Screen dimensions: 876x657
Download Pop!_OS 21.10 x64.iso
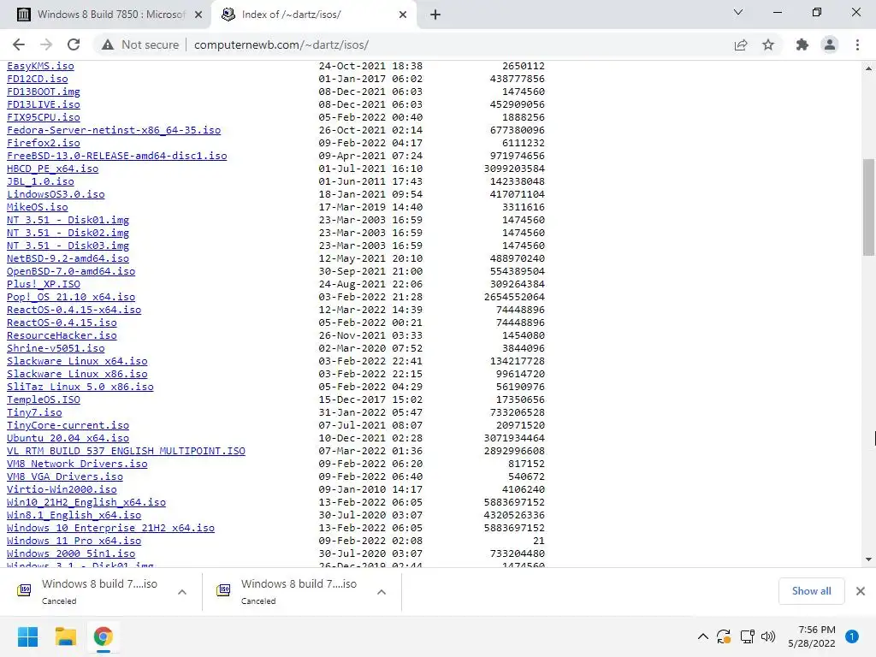71,297
